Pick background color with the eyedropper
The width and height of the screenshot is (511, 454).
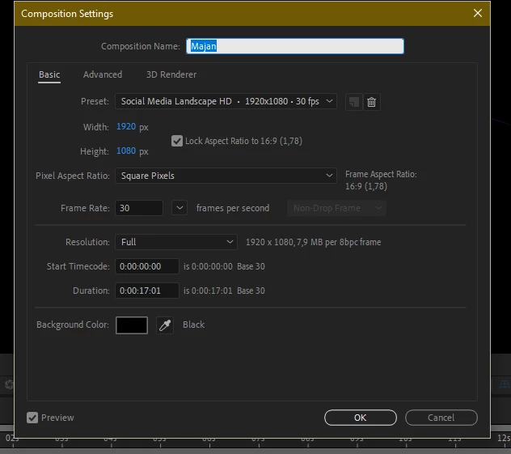pos(165,325)
